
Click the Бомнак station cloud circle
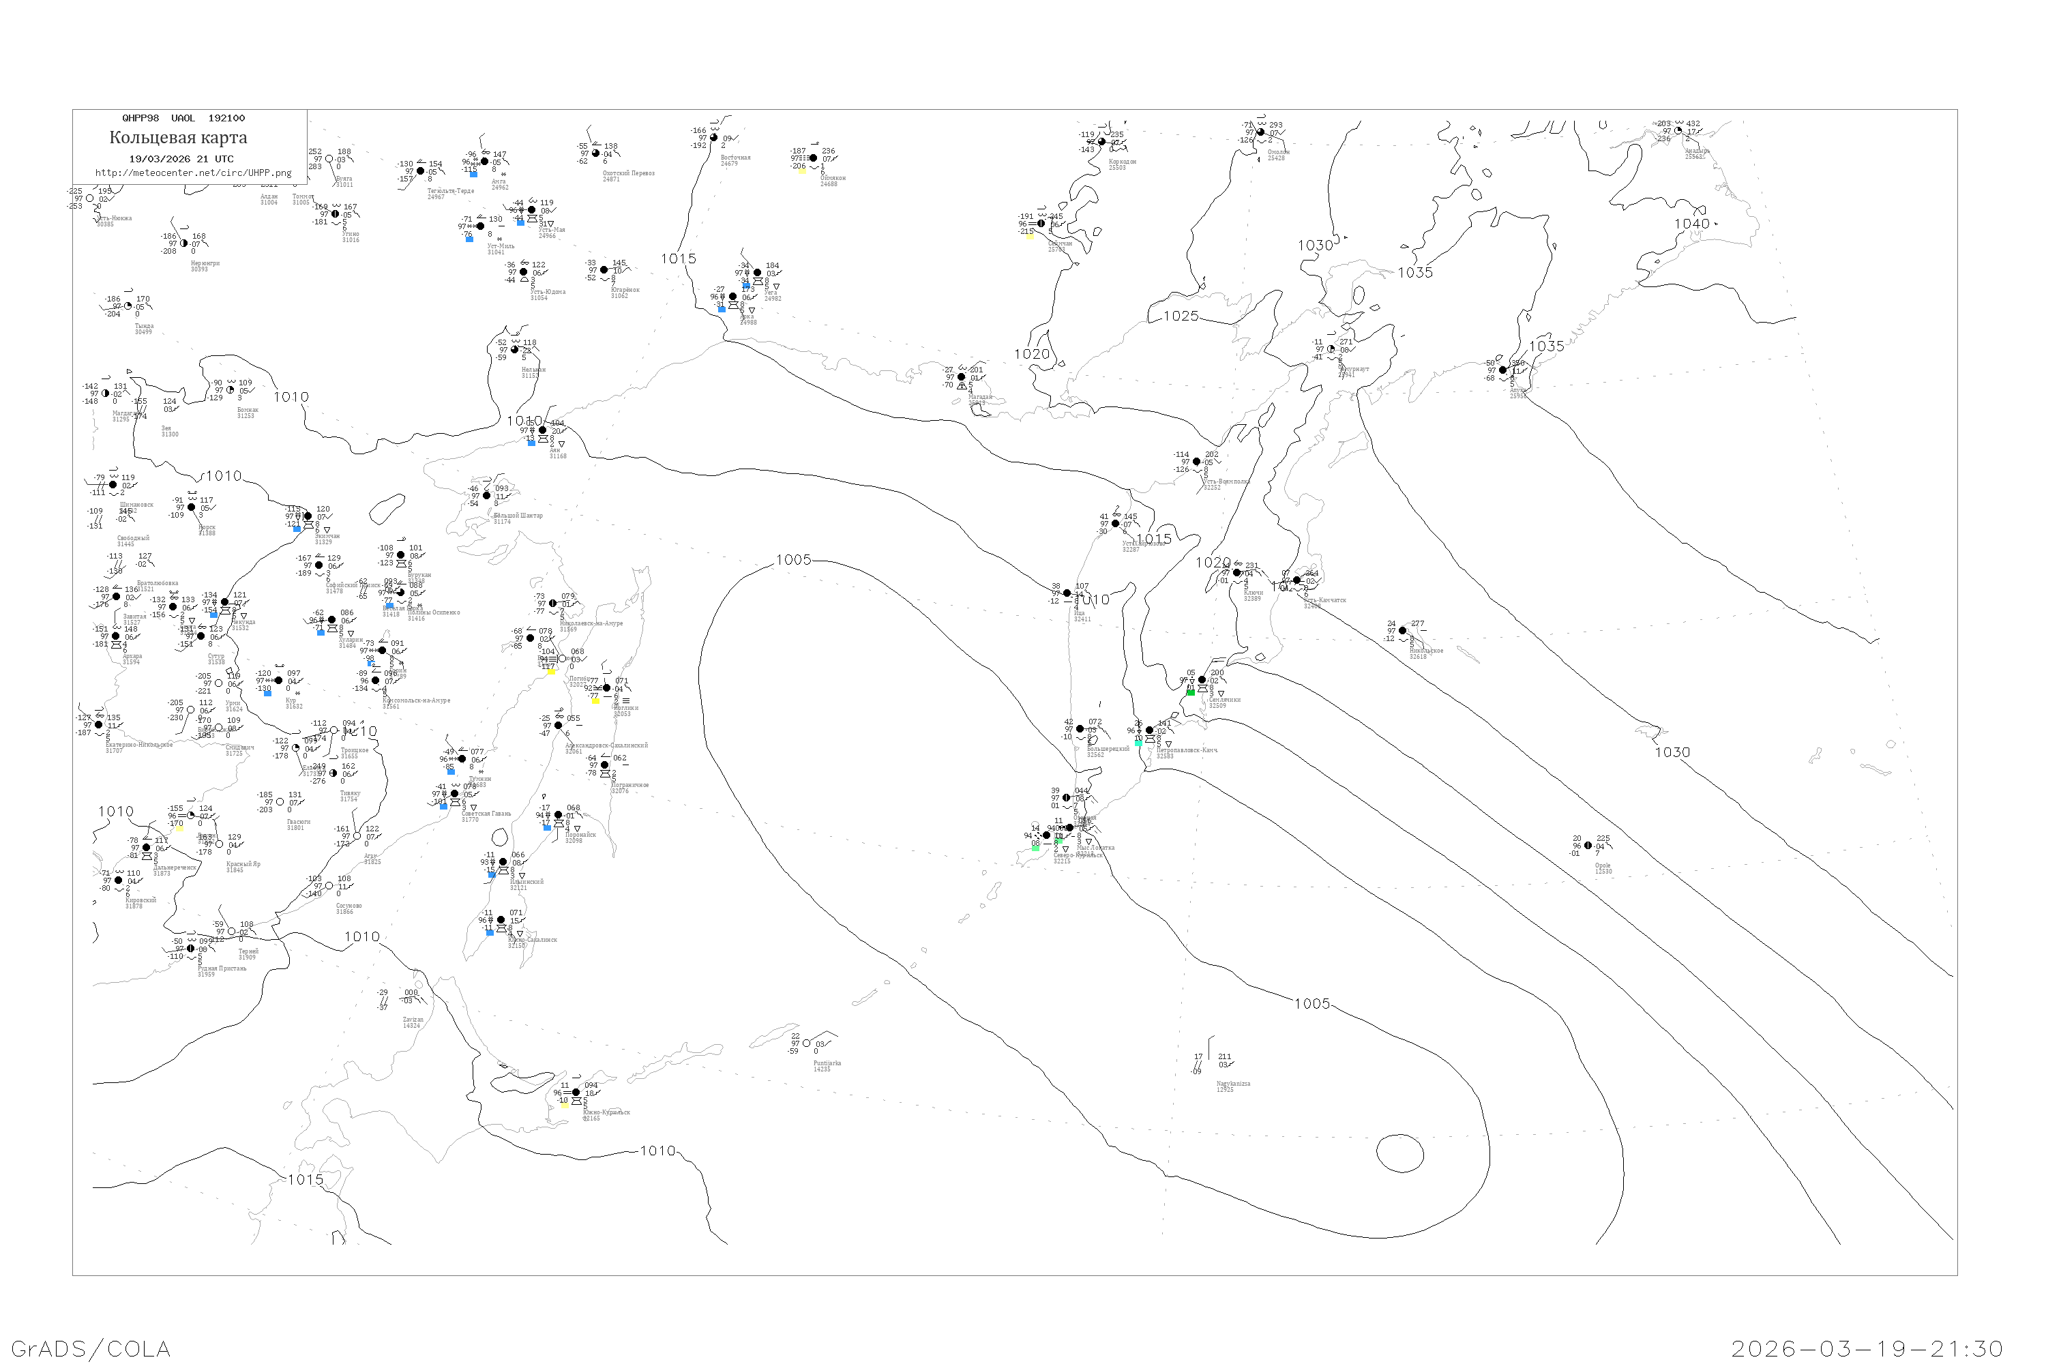[231, 389]
